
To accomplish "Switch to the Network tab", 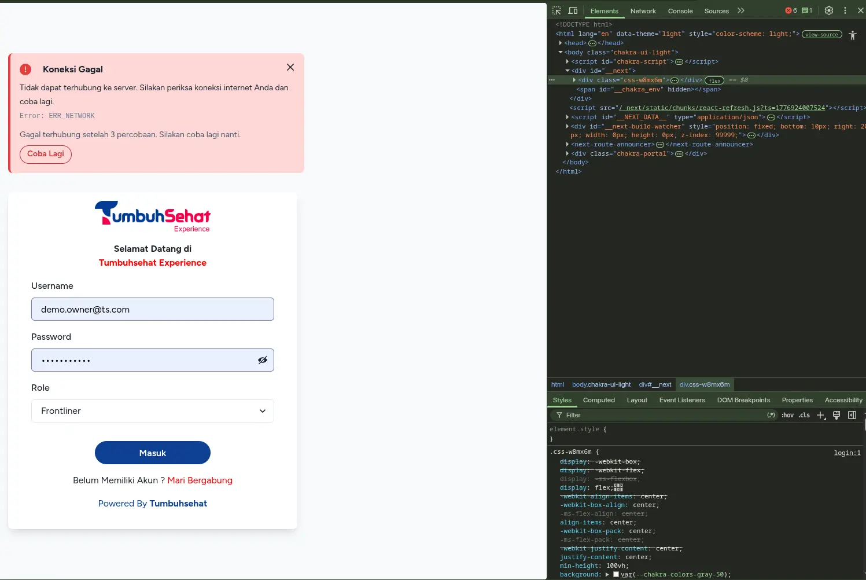I will [x=643, y=11].
